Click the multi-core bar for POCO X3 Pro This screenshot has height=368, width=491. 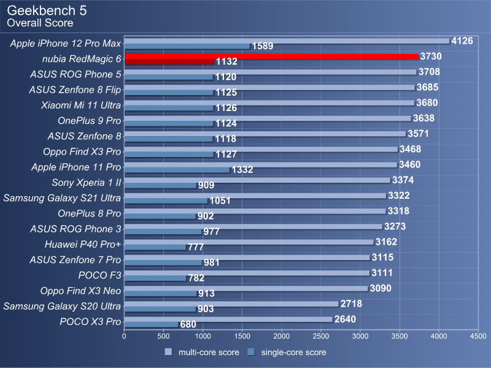(228, 320)
